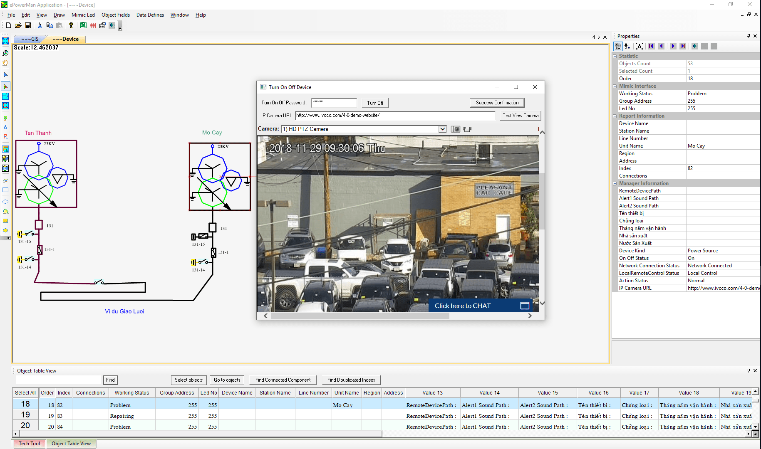Viewport: 761px width, 449px height.
Task: Click Success Confirmation button
Action: pos(497,103)
